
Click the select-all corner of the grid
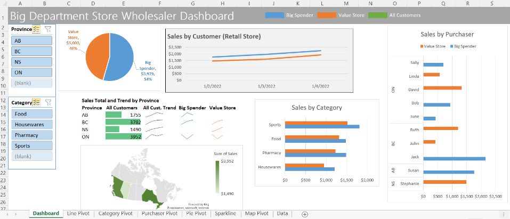[4, 4]
